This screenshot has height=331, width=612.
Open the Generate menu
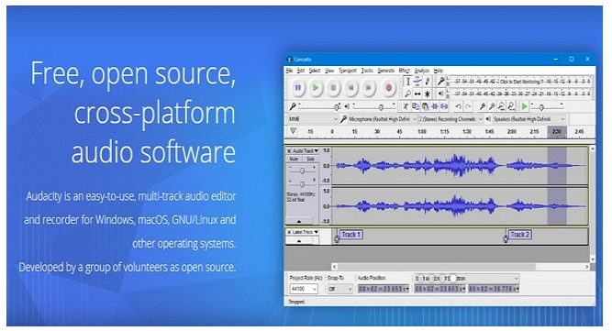[x=386, y=71]
